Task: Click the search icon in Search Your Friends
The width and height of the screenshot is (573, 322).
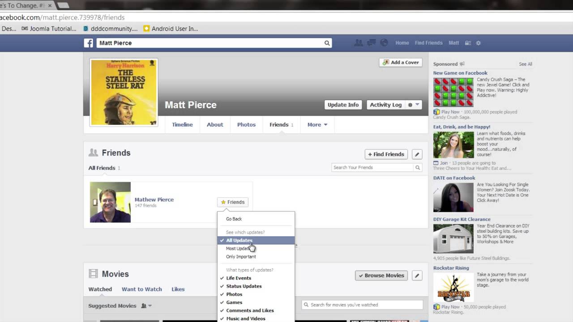Action: pyautogui.click(x=418, y=167)
